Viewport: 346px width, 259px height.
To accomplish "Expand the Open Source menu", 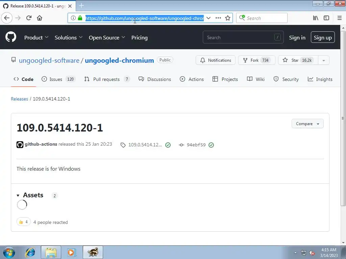I will pyautogui.click(x=107, y=38).
